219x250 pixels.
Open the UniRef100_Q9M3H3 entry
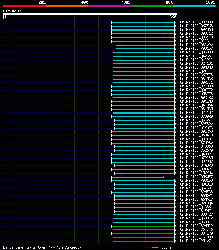196,67
